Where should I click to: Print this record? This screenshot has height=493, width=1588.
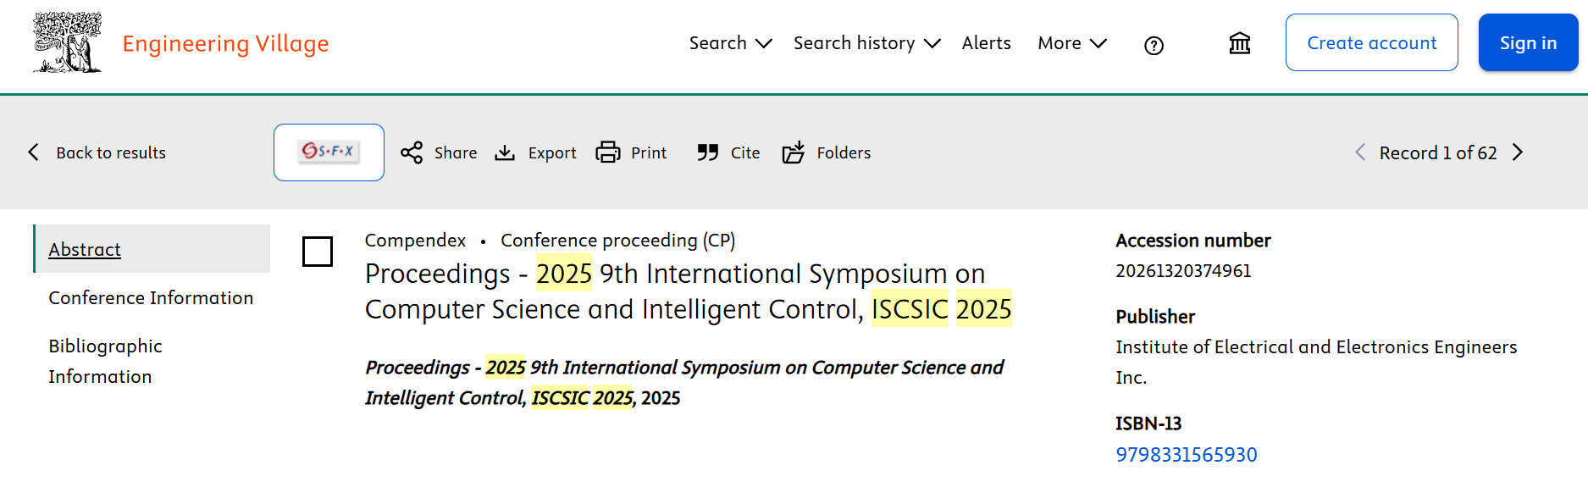click(x=632, y=152)
